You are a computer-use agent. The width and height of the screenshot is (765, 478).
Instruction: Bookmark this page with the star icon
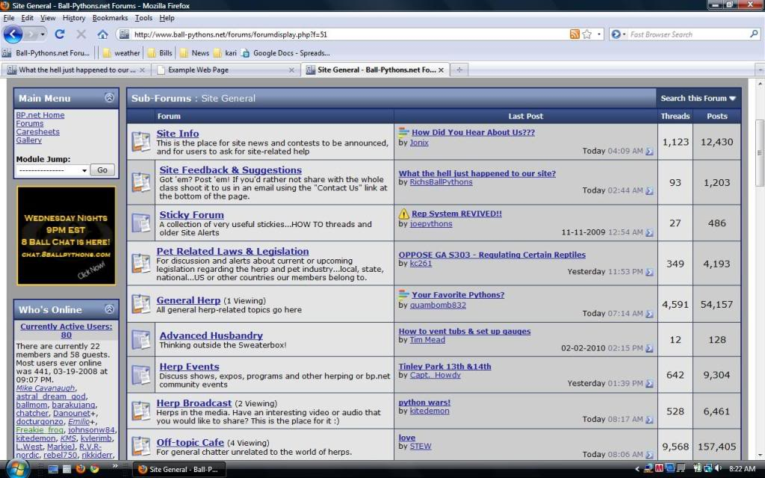click(x=587, y=34)
